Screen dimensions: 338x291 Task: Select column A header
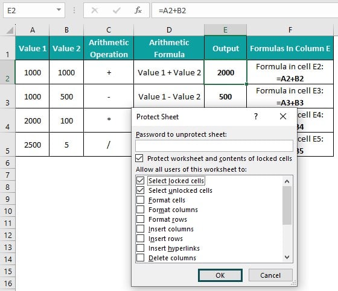[x=33, y=30]
